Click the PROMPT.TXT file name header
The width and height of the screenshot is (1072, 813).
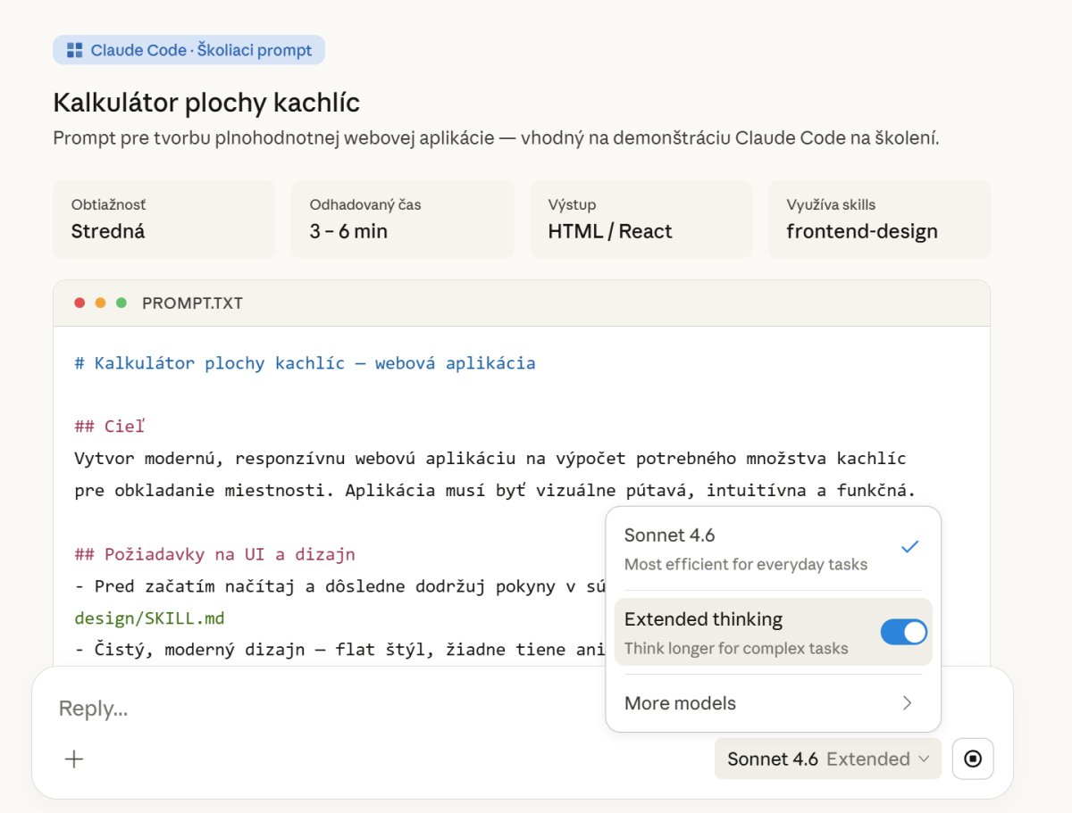click(192, 303)
